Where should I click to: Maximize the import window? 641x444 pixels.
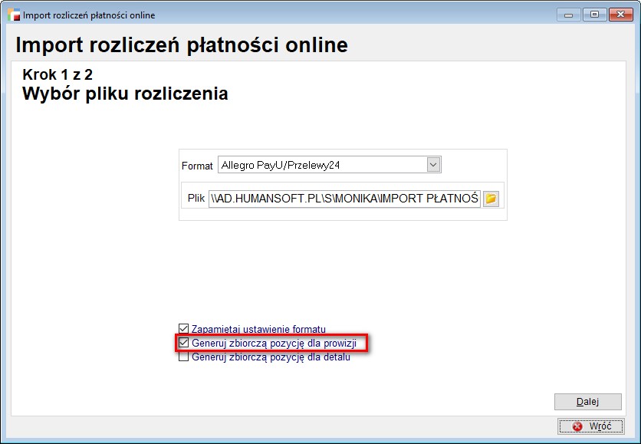pyautogui.click(x=593, y=15)
